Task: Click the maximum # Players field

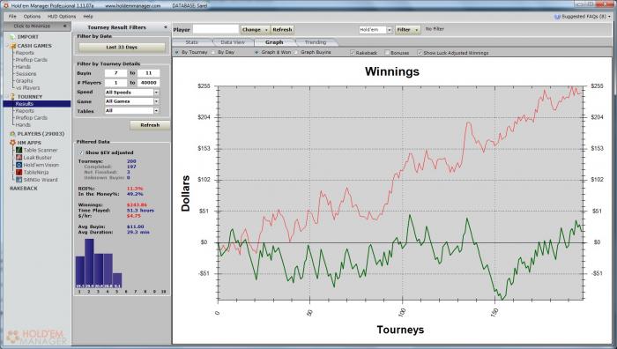Action: click(x=148, y=83)
